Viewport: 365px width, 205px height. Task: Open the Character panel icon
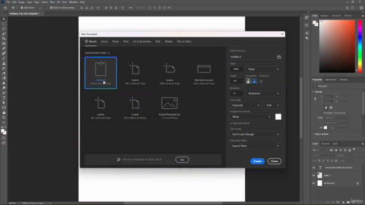coord(307,33)
